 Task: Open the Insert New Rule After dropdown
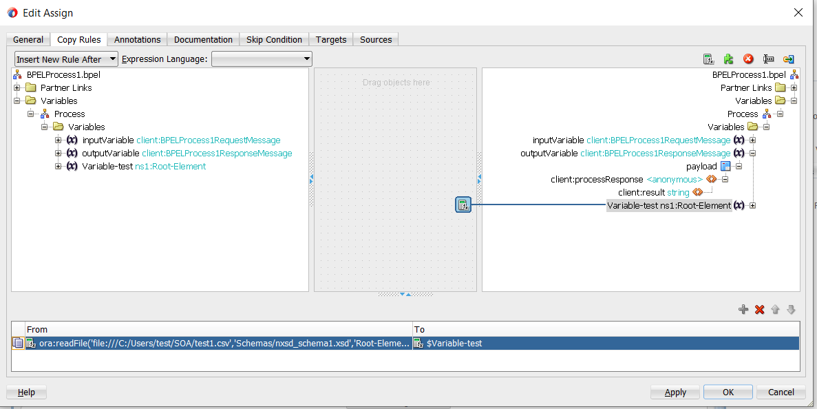tap(66, 59)
